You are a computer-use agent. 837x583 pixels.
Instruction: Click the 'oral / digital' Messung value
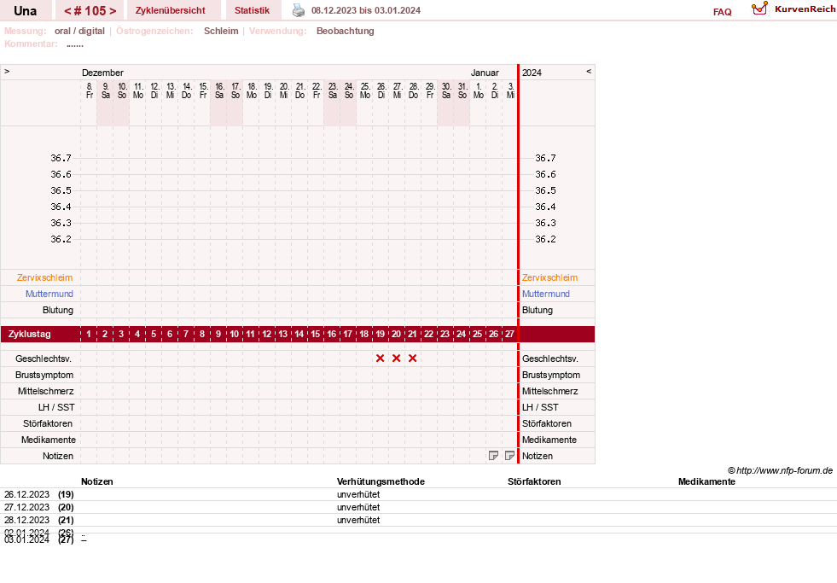tap(79, 31)
